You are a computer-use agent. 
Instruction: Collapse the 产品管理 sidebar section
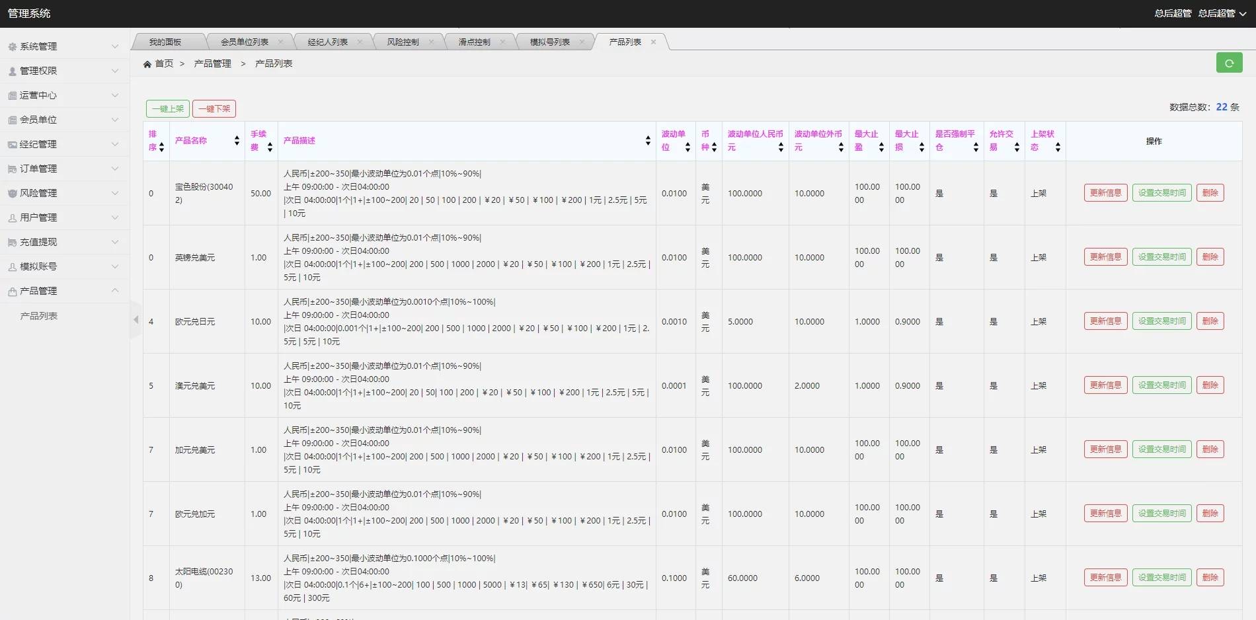(64, 291)
